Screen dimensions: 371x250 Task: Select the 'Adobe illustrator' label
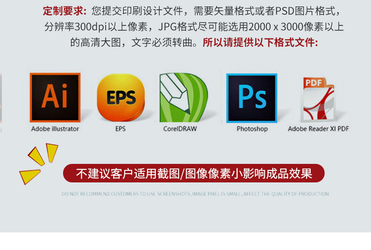click(55, 129)
